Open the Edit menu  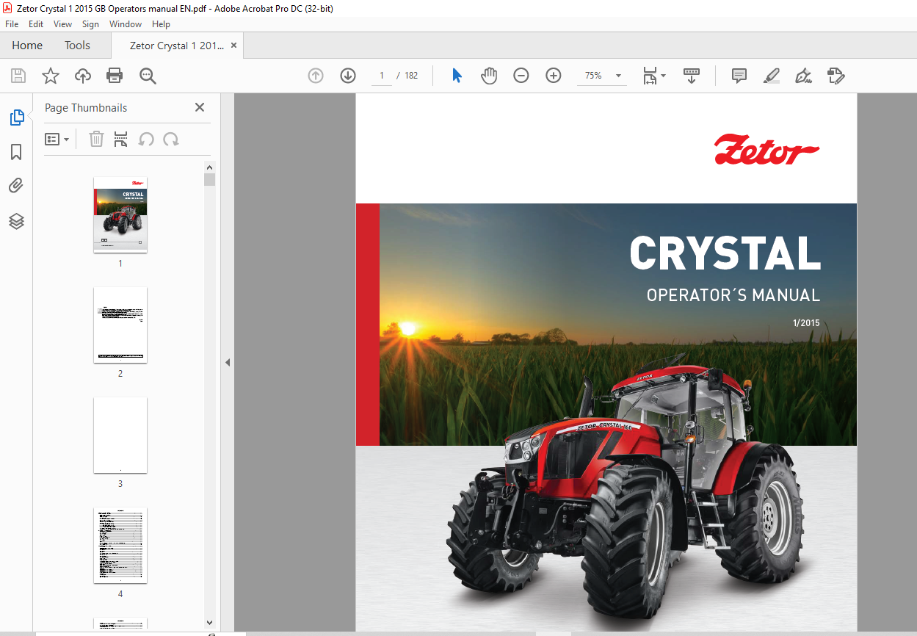pyautogui.click(x=36, y=24)
